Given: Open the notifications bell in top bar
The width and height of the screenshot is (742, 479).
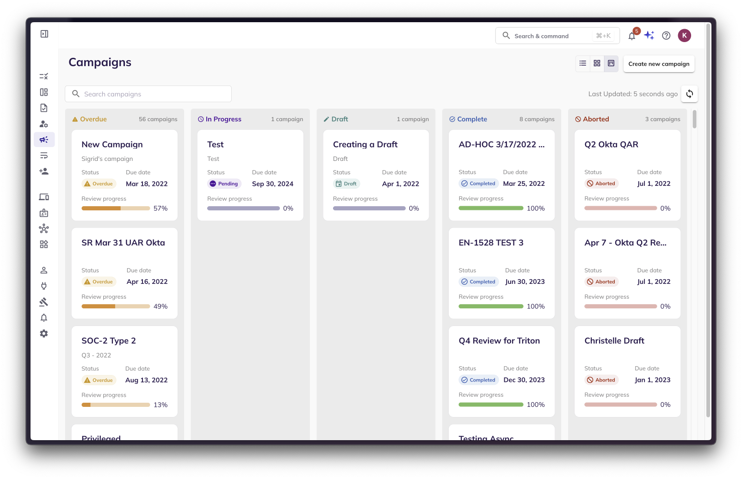Looking at the screenshot, I should click(632, 36).
